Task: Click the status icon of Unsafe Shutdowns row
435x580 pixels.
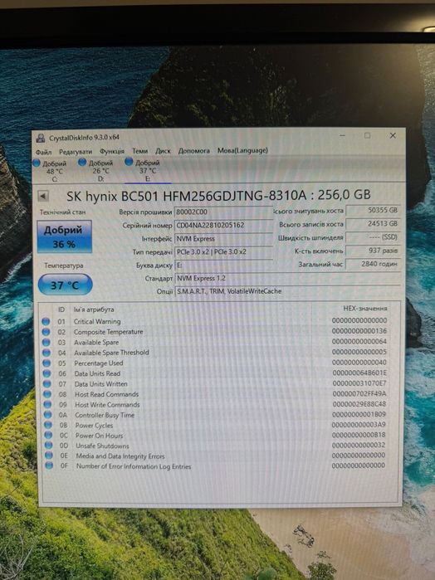Action: pyautogui.click(x=48, y=446)
